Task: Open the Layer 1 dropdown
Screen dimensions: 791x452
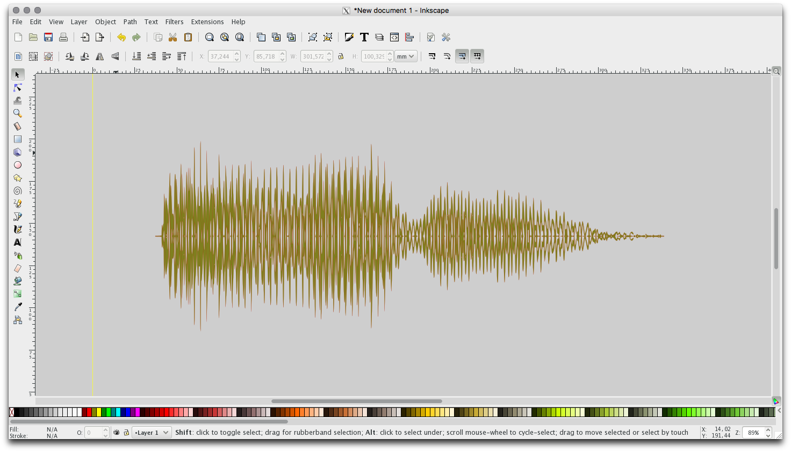Action: click(x=152, y=432)
